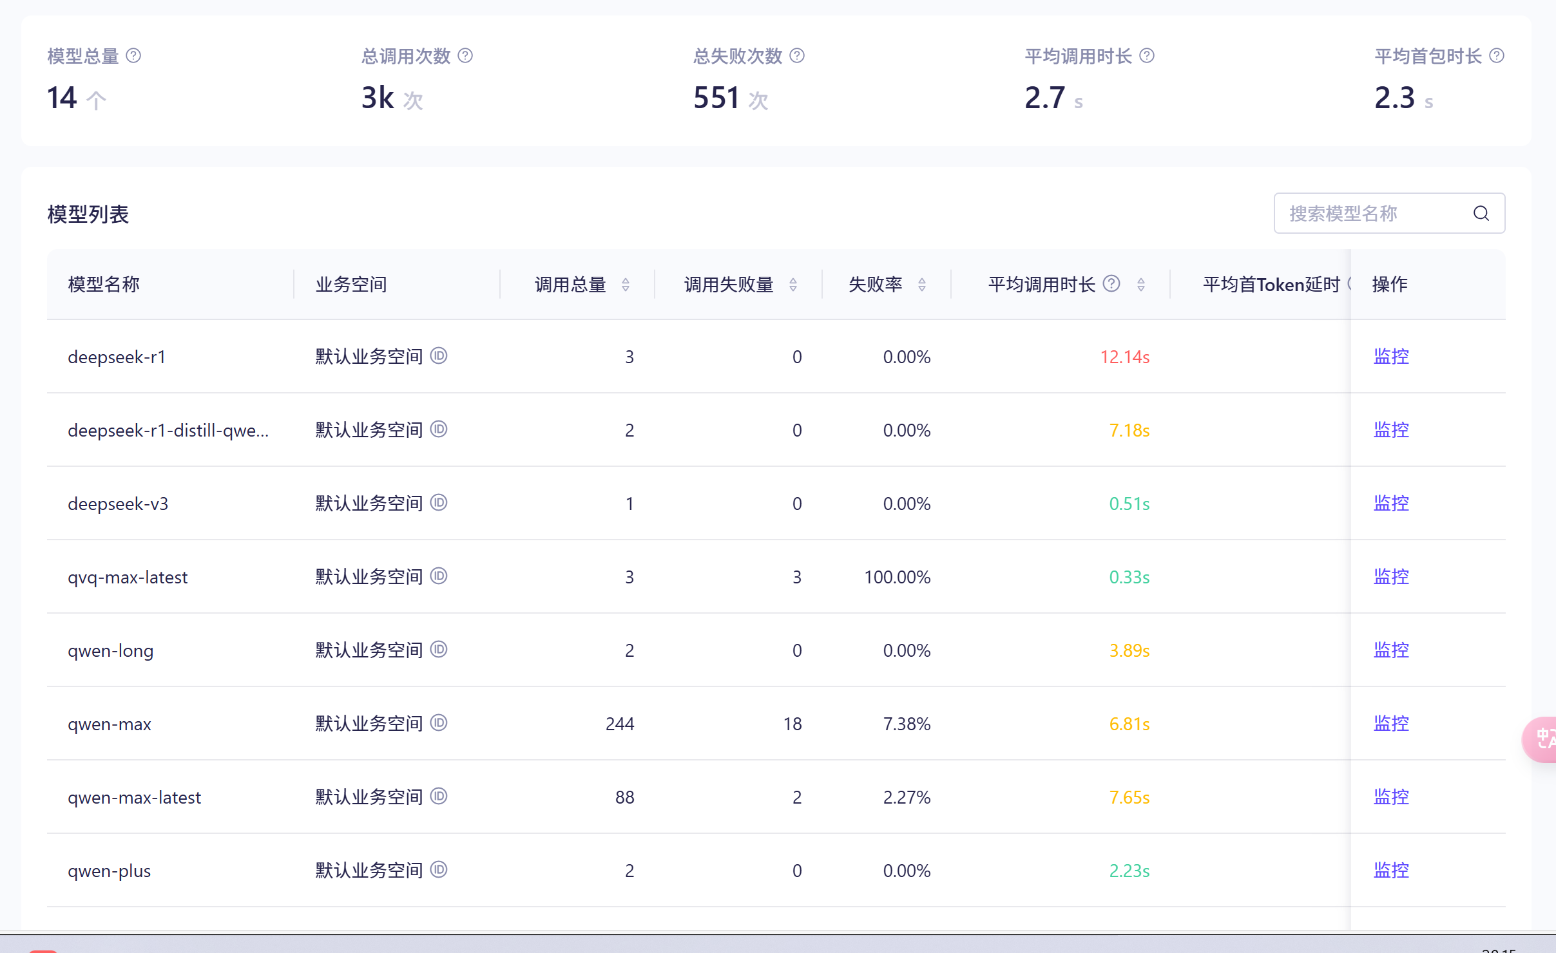Viewport: 1556px width, 953px height.
Task: Click the 2.27% failure rate cell
Action: click(x=907, y=797)
